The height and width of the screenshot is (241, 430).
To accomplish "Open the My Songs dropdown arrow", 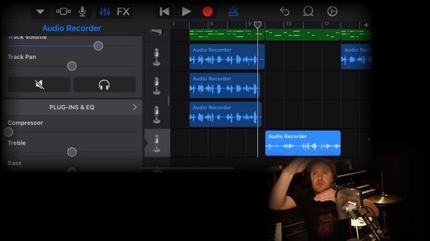I will [x=40, y=11].
